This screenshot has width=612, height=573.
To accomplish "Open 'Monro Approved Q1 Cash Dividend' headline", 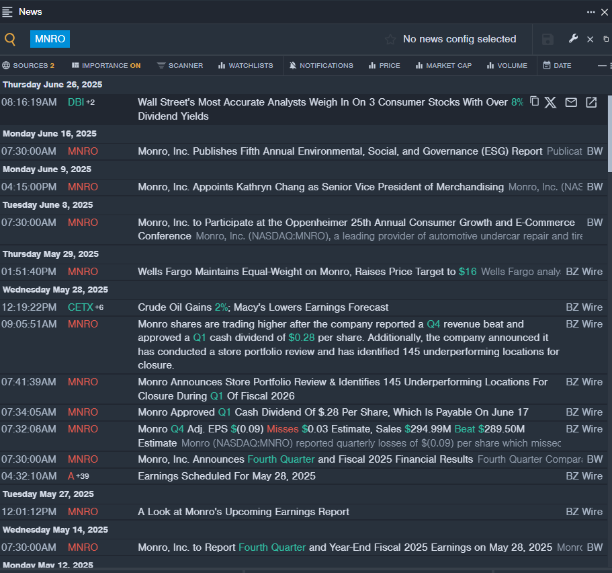I will tap(333, 412).
